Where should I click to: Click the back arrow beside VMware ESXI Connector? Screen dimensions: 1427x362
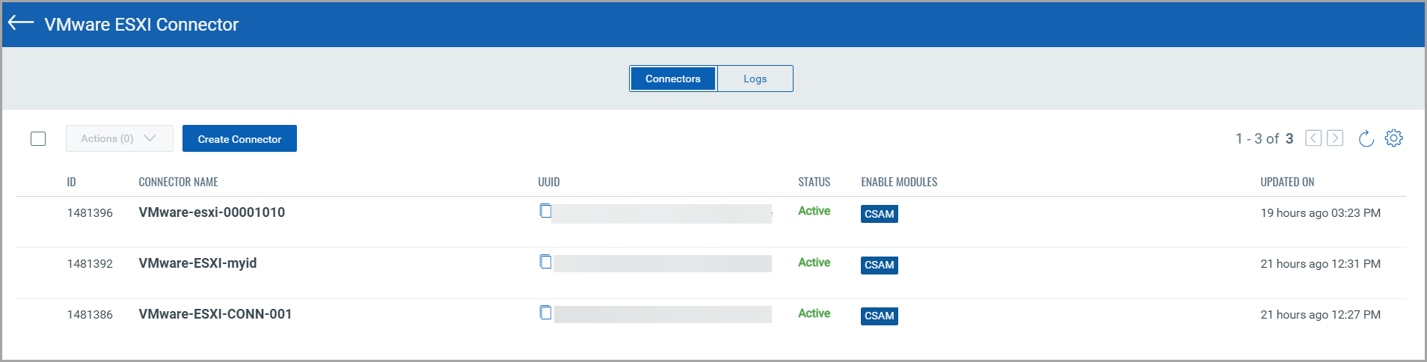point(21,23)
